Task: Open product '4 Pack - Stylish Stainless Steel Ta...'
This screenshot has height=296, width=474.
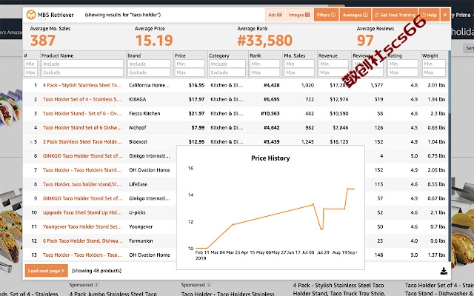Action: 82,85
